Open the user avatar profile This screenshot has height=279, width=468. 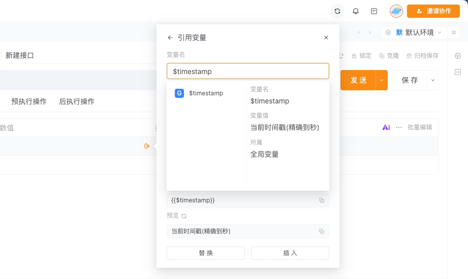click(396, 11)
